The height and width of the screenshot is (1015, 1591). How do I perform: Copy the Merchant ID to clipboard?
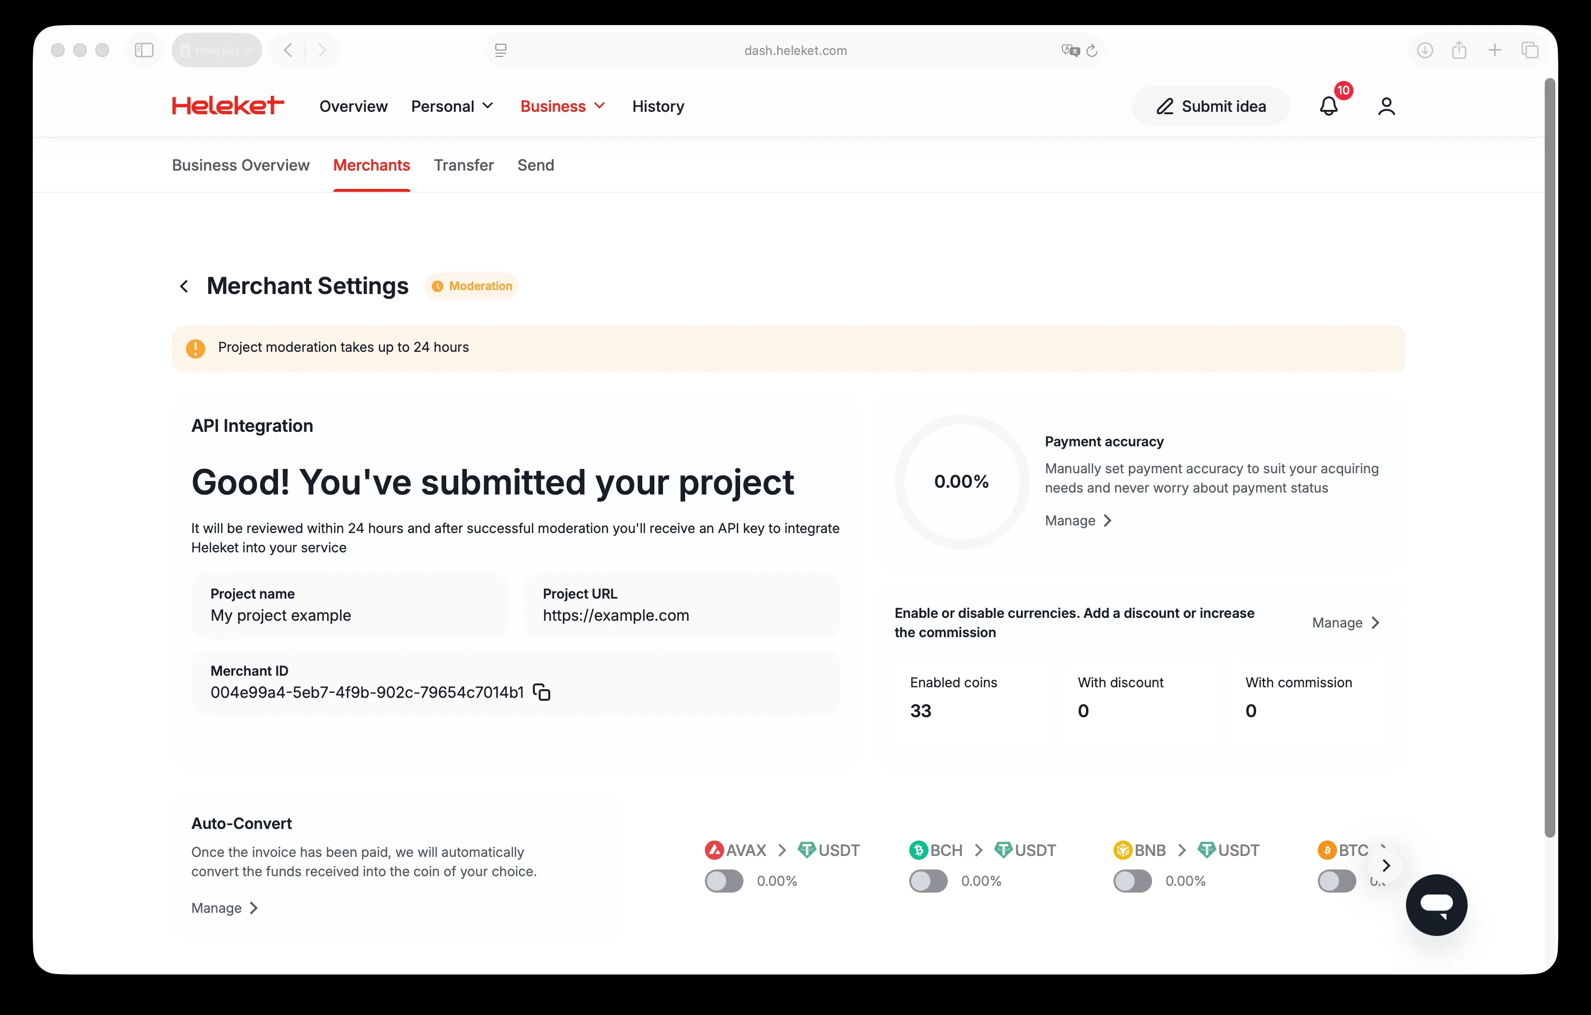click(x=541, y=692)
